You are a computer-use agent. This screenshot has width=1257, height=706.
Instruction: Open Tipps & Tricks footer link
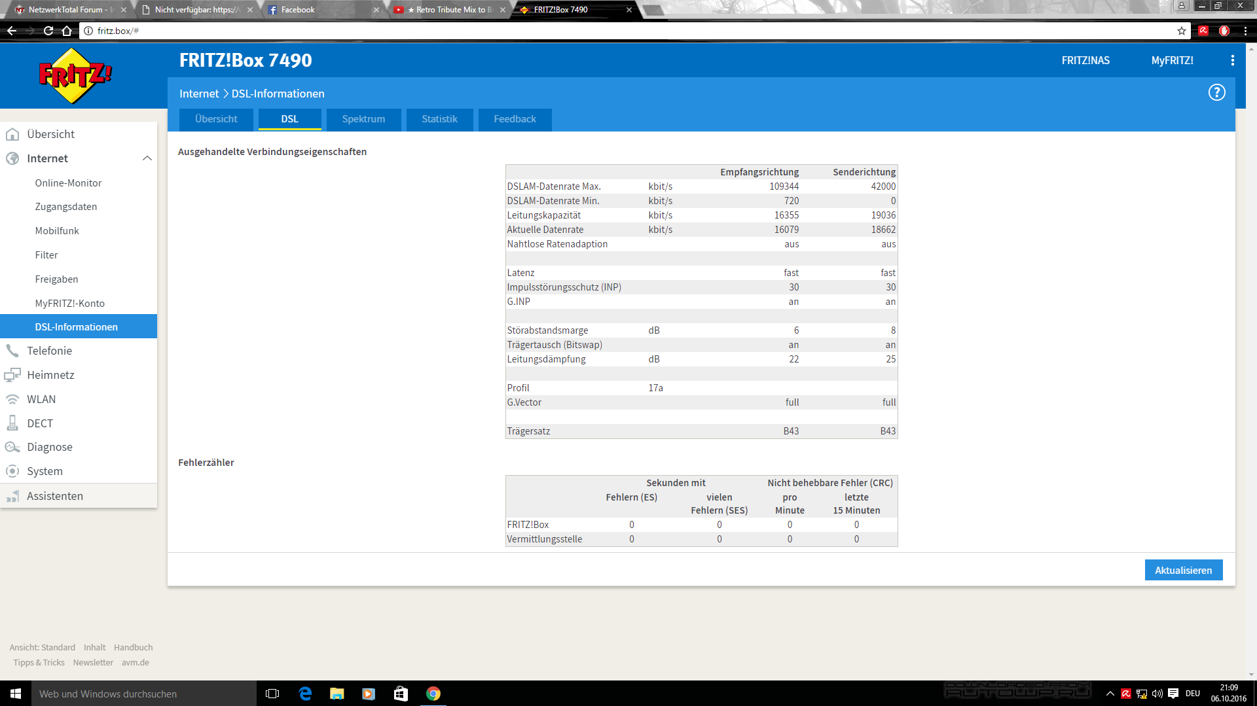[39, 662]
